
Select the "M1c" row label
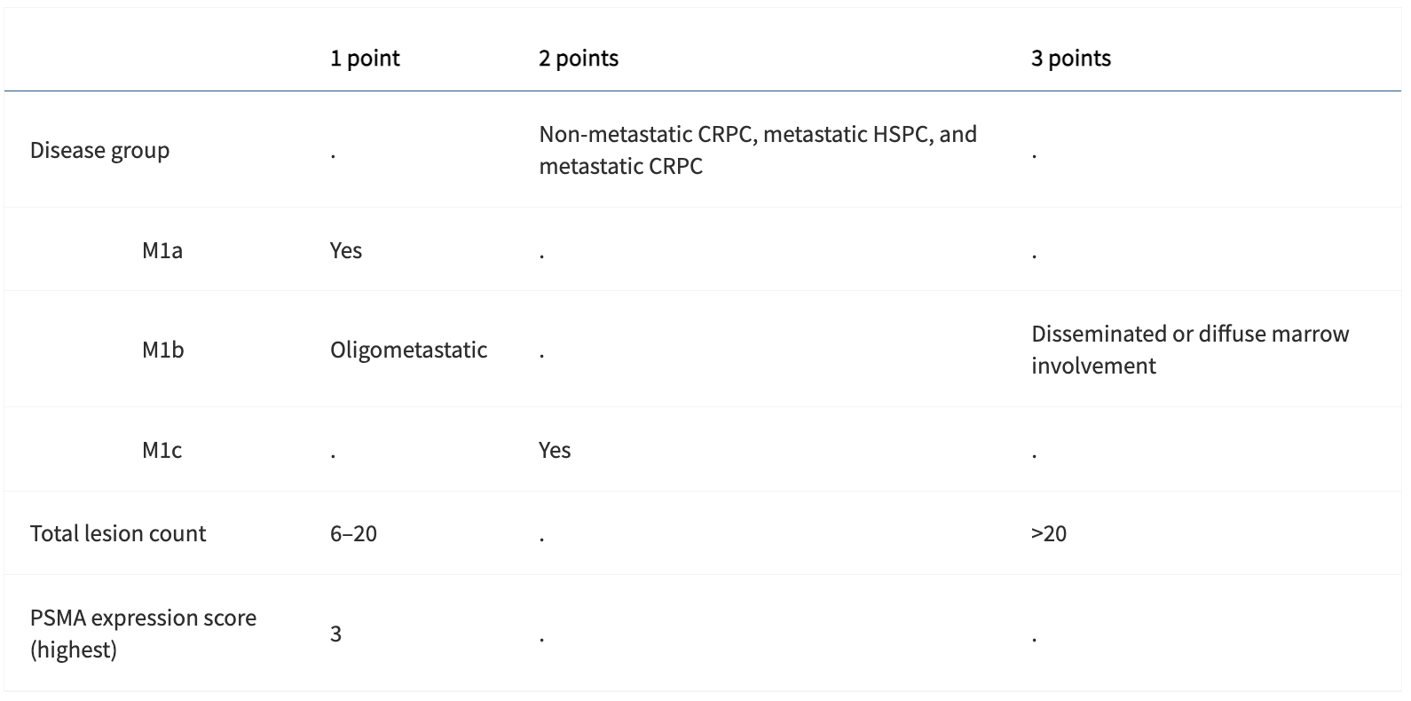pos(162,450)
